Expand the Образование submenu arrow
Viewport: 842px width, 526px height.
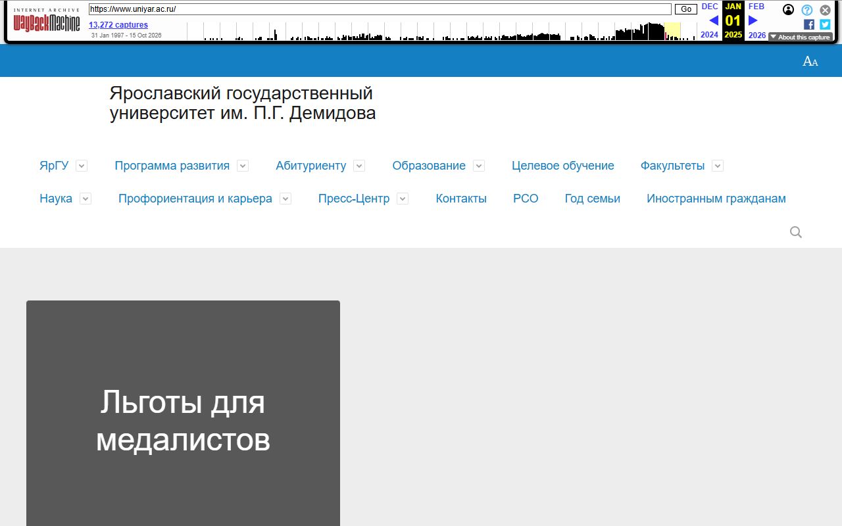pos(479,166)
